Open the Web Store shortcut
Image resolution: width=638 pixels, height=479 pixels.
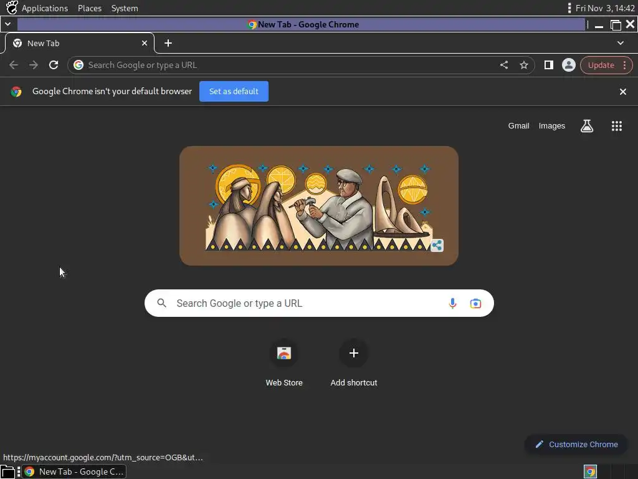pos(284,362)
